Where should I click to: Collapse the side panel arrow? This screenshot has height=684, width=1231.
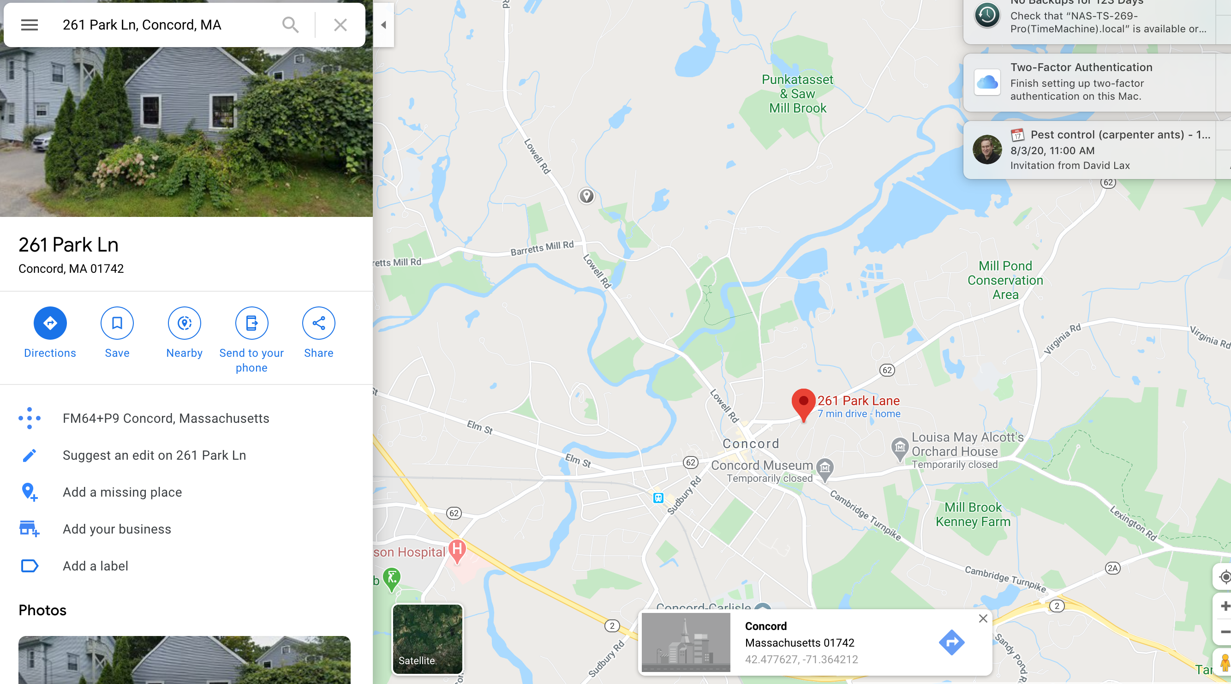383,25
